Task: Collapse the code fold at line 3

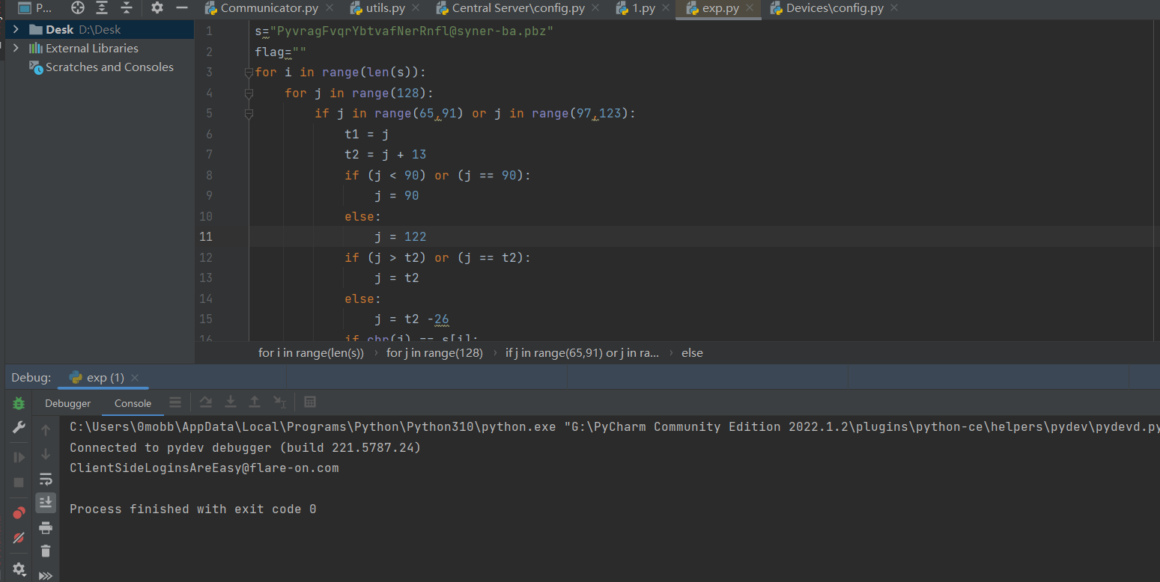Action: click(249, 73)
